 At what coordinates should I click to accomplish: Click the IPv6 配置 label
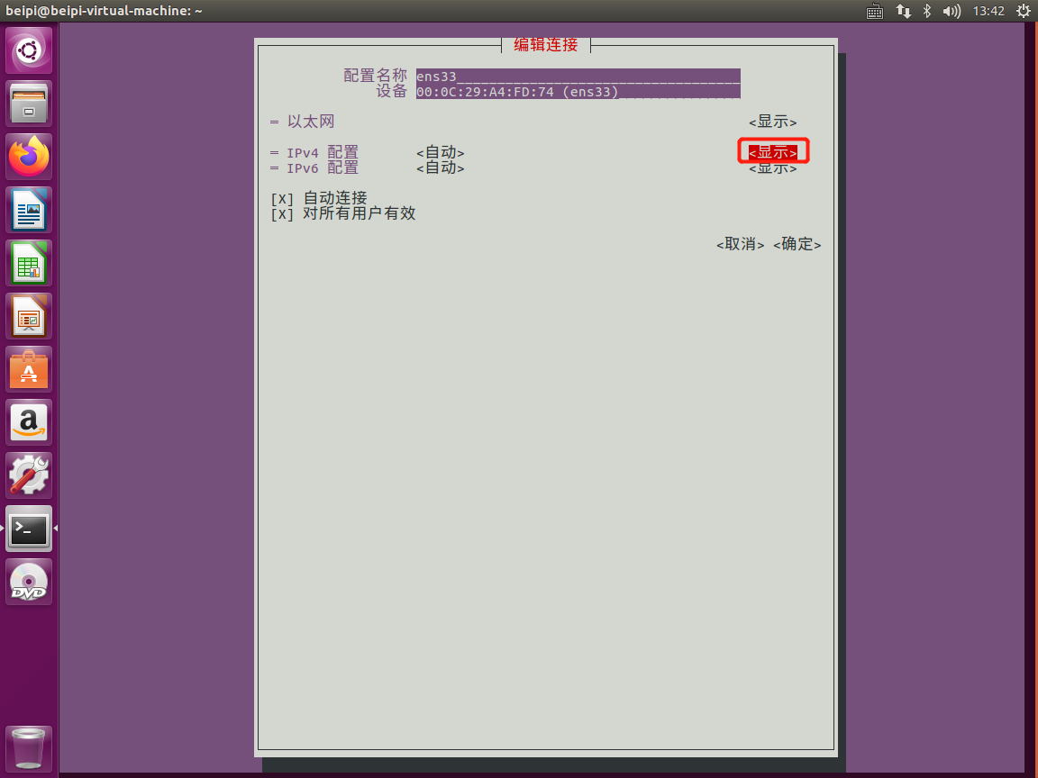(323, 168)
